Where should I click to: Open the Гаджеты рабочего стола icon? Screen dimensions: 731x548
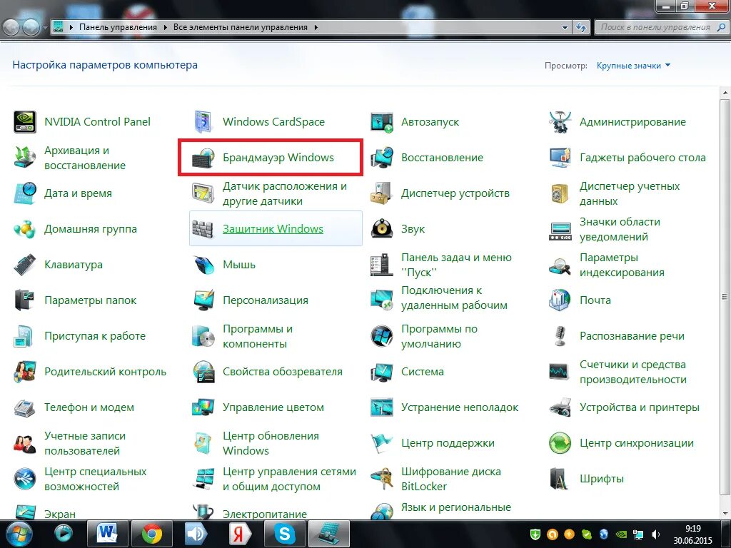560,158
